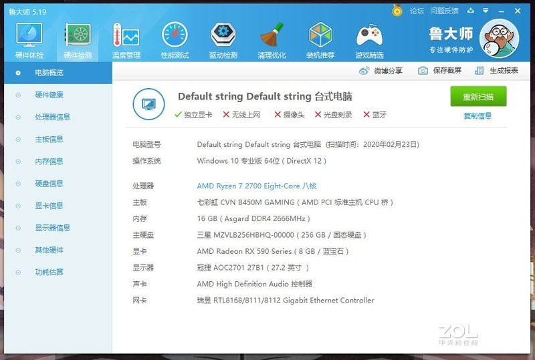Click 重新扫描 green rescan button
The height and width of the screenshot is (360, 535).
[x=478, y=96]
